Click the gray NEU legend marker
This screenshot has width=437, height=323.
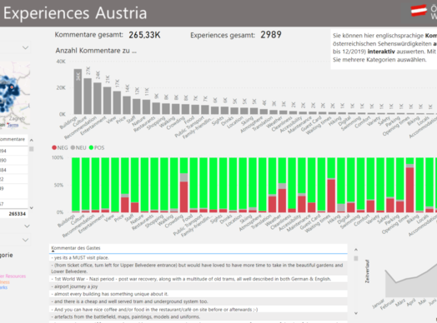(73, 147)
